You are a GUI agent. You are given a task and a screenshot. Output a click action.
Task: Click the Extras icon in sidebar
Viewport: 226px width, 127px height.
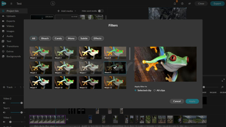click(x=3, y=51)
